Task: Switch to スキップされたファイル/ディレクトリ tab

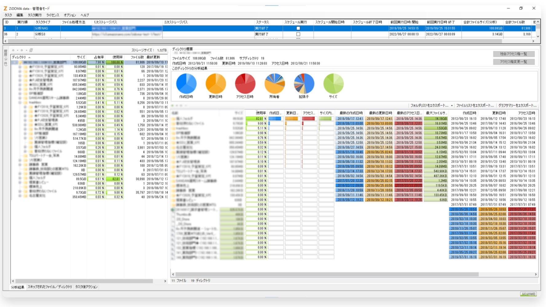Action: (x=49, y=287)
